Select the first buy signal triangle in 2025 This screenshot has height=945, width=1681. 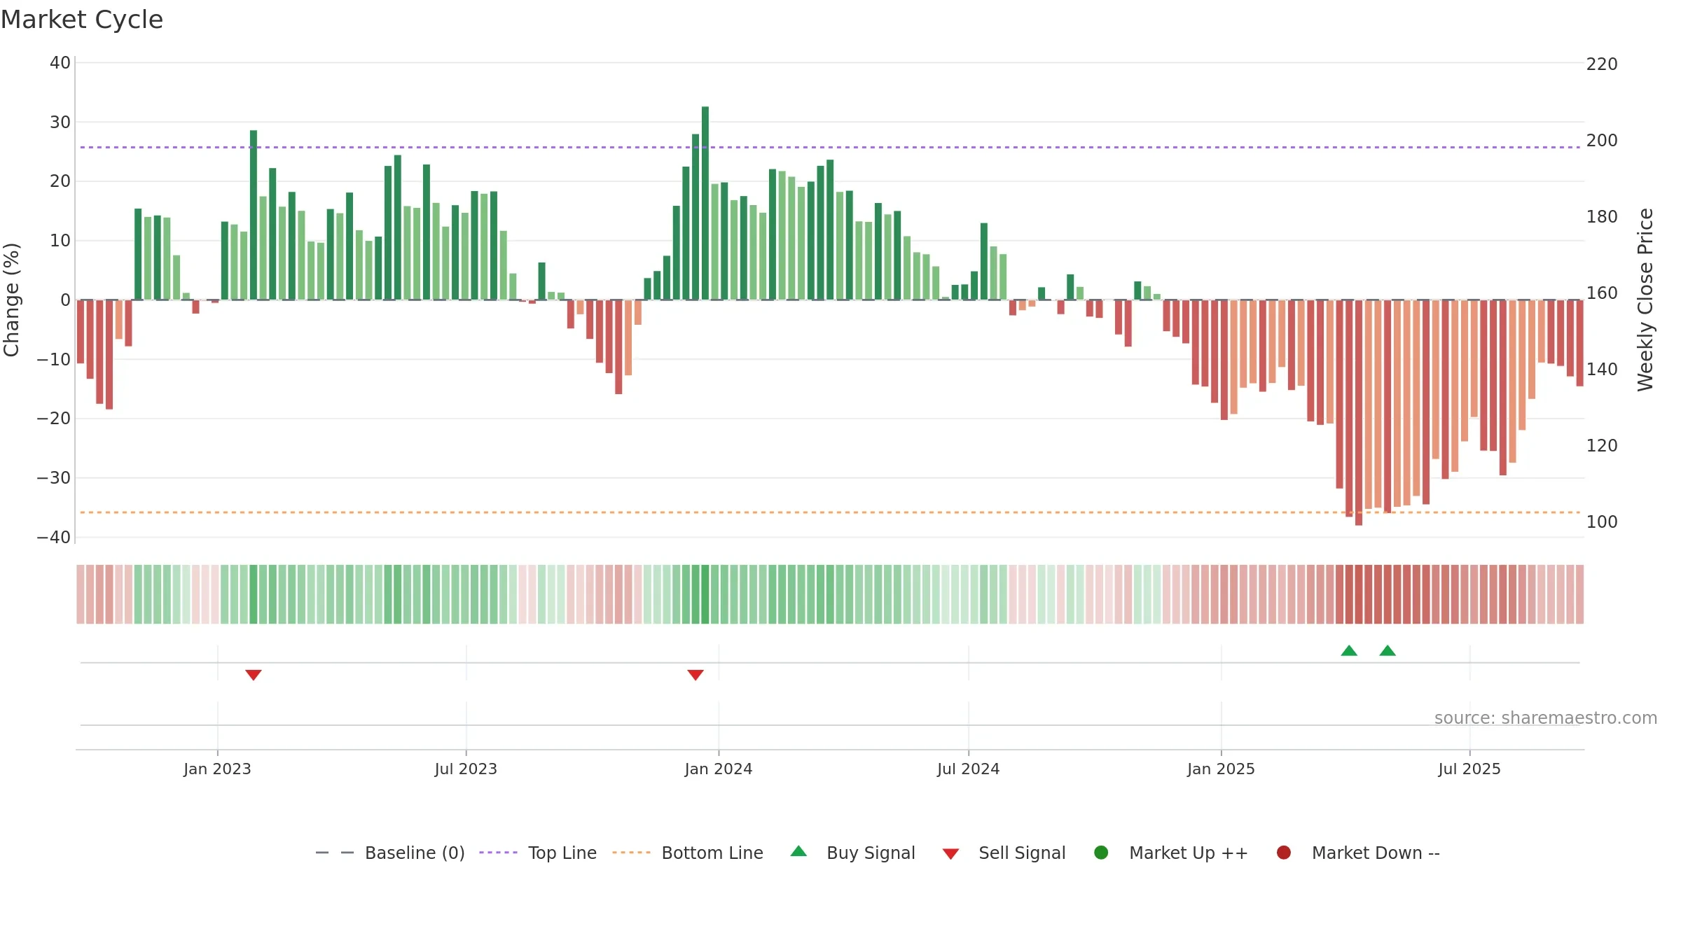(x=1349, y=650)
